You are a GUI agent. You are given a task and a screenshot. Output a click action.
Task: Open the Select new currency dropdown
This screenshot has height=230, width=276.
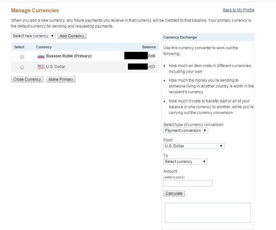[33, 36]
